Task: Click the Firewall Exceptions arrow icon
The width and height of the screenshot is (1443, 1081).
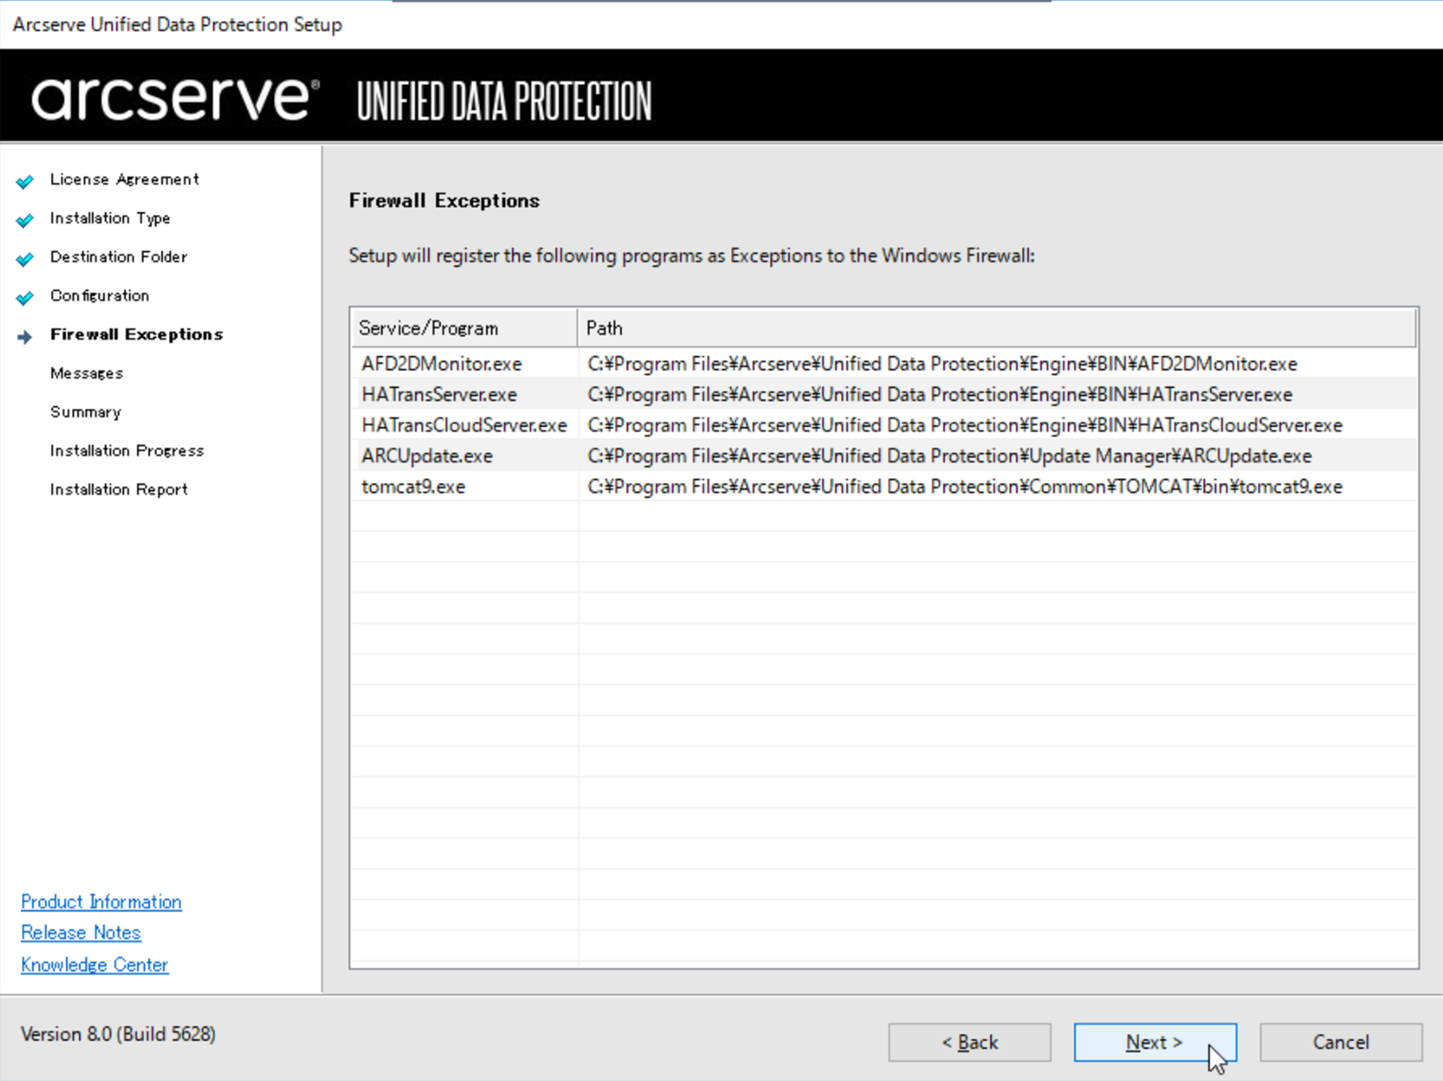Action: click(25, 336)
